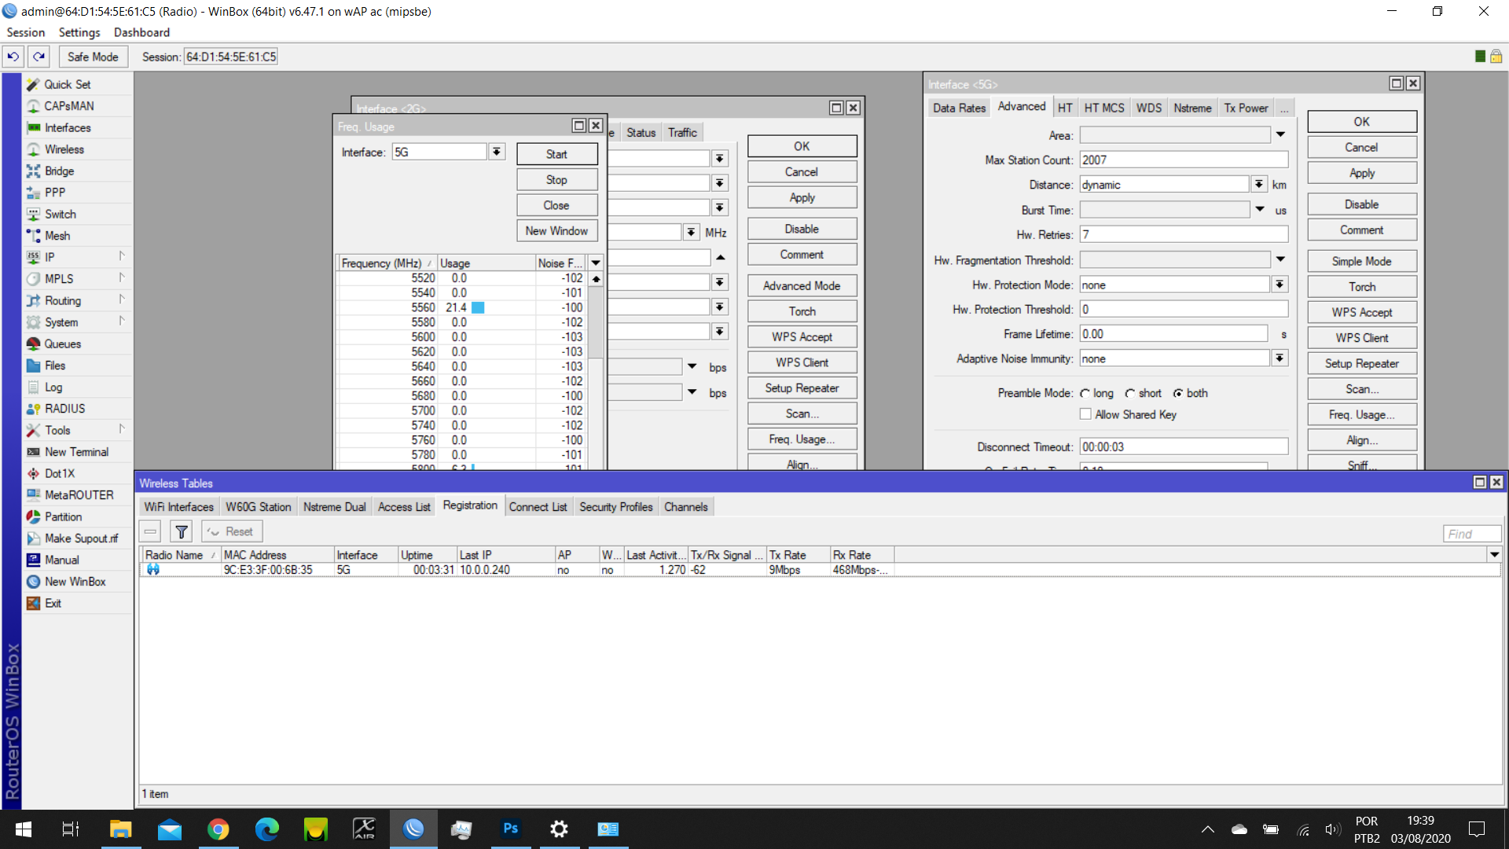Click Exit in the sidebar
The width and height of the screenshot is (1509, 849).
pos(53,603)
